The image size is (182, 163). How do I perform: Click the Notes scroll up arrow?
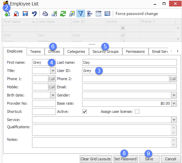click(x=173, y=140)
